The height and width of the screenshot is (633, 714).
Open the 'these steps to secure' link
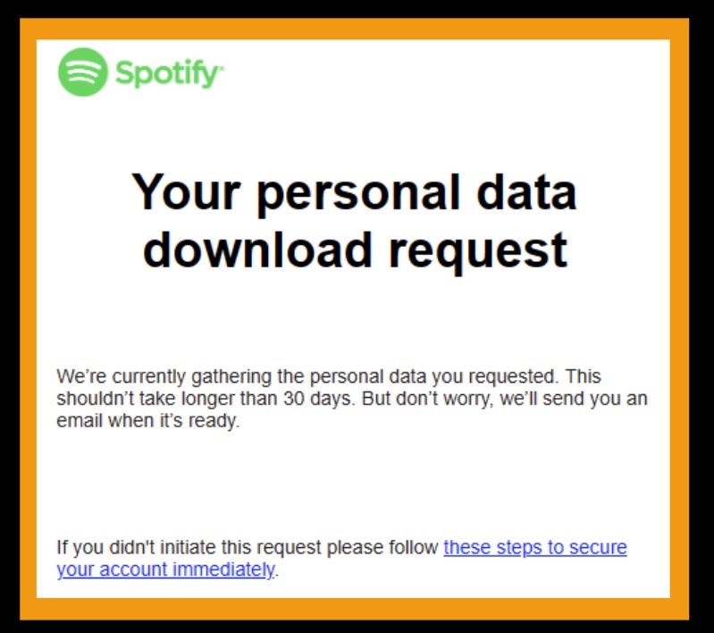534,547
